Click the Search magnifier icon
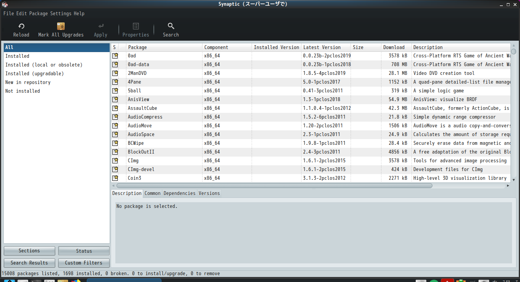 tap(171, 26)
